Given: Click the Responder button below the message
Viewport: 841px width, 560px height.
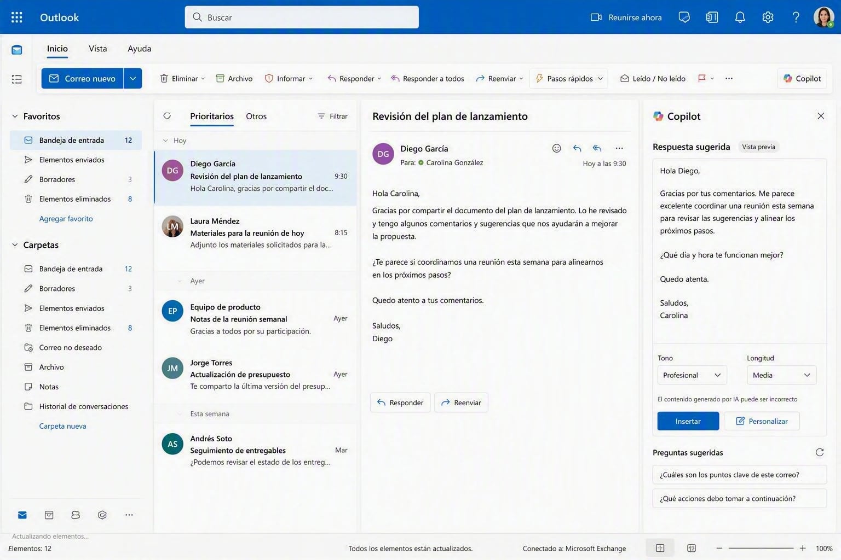Looking at the screenshot, I should [x=400, y=402].
